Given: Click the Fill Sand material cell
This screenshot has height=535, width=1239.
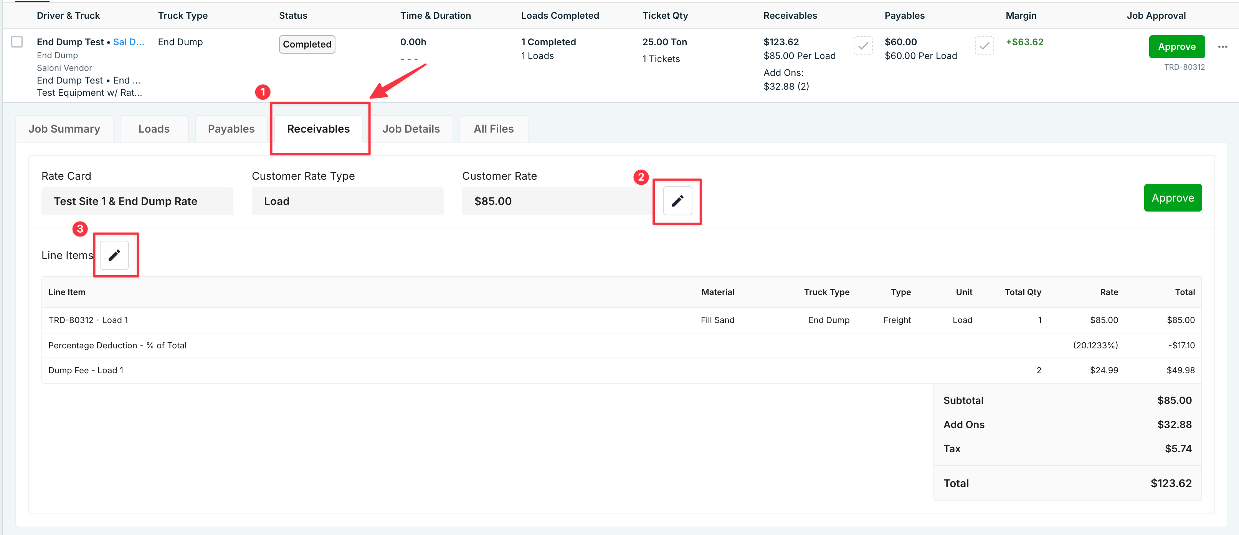Looking at the screenshot, I should pyautogui.click(x=717, y=320).
